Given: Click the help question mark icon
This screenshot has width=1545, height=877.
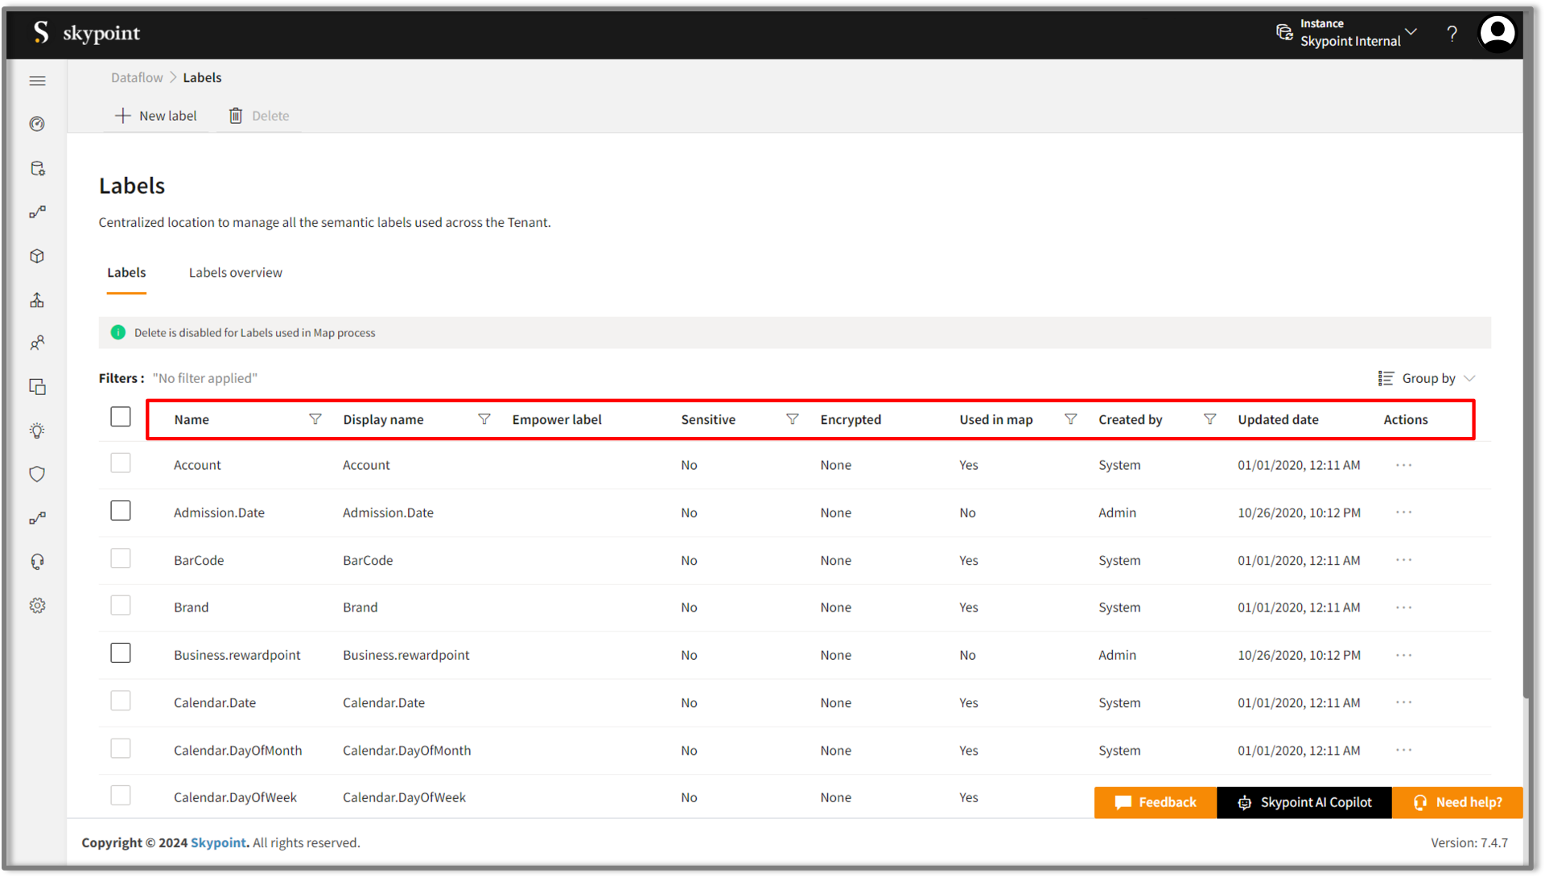Looking at the screenshot, I should point(1452,34).
